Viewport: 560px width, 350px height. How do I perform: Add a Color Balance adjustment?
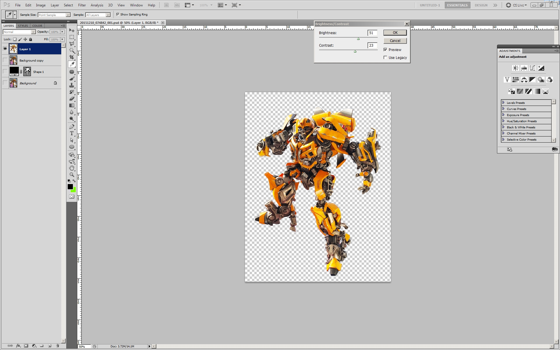click(x=524, y=80)
